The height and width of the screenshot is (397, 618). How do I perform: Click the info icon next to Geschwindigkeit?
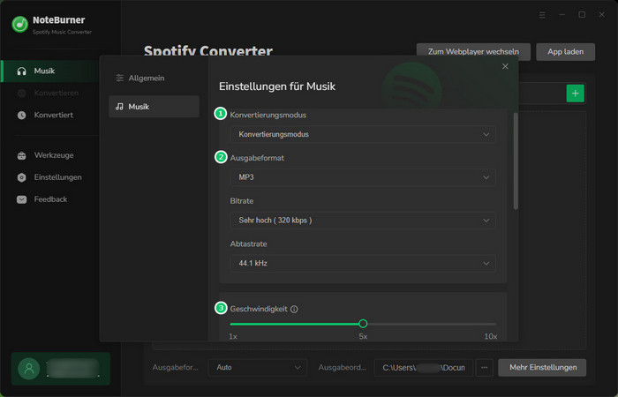[294, 309]
